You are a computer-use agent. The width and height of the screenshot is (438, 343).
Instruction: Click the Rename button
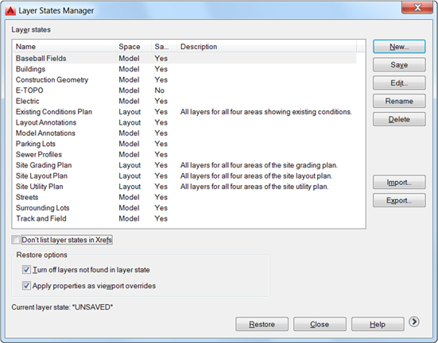[399, 101]
